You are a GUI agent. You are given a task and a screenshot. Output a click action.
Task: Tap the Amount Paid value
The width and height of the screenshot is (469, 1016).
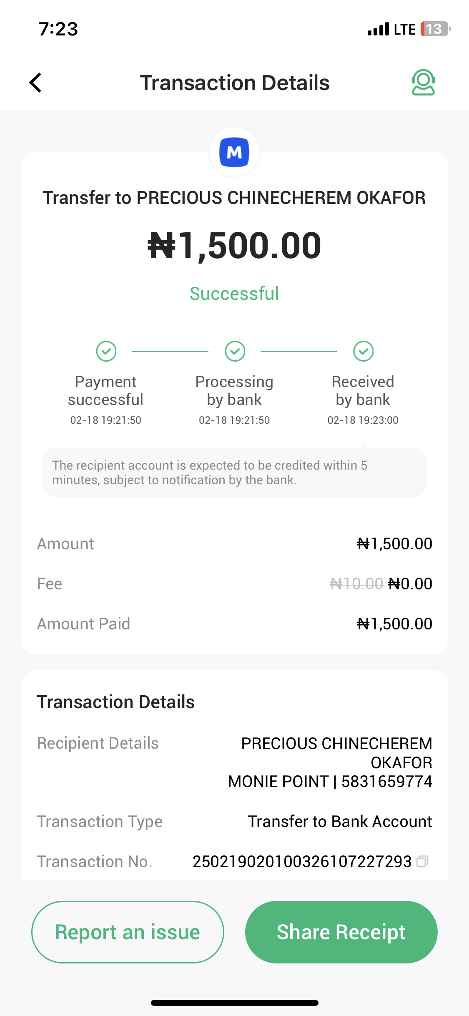click(394, 624)
